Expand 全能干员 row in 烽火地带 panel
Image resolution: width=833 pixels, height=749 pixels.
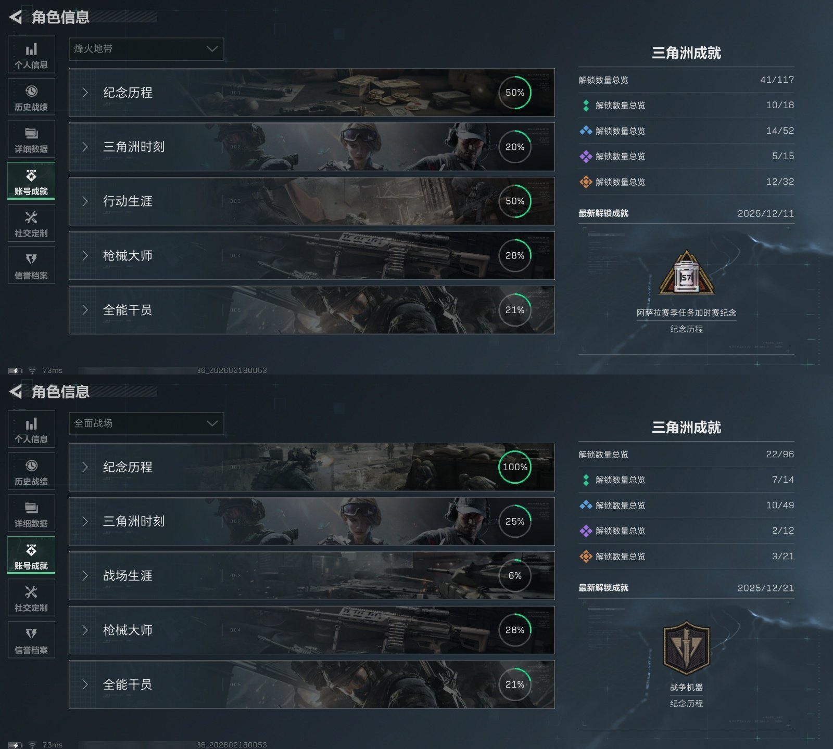click(311, 310)
